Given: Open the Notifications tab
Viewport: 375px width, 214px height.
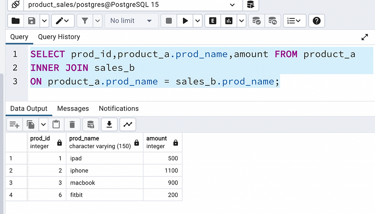Looking at the screenshot, I should point(119,109).
